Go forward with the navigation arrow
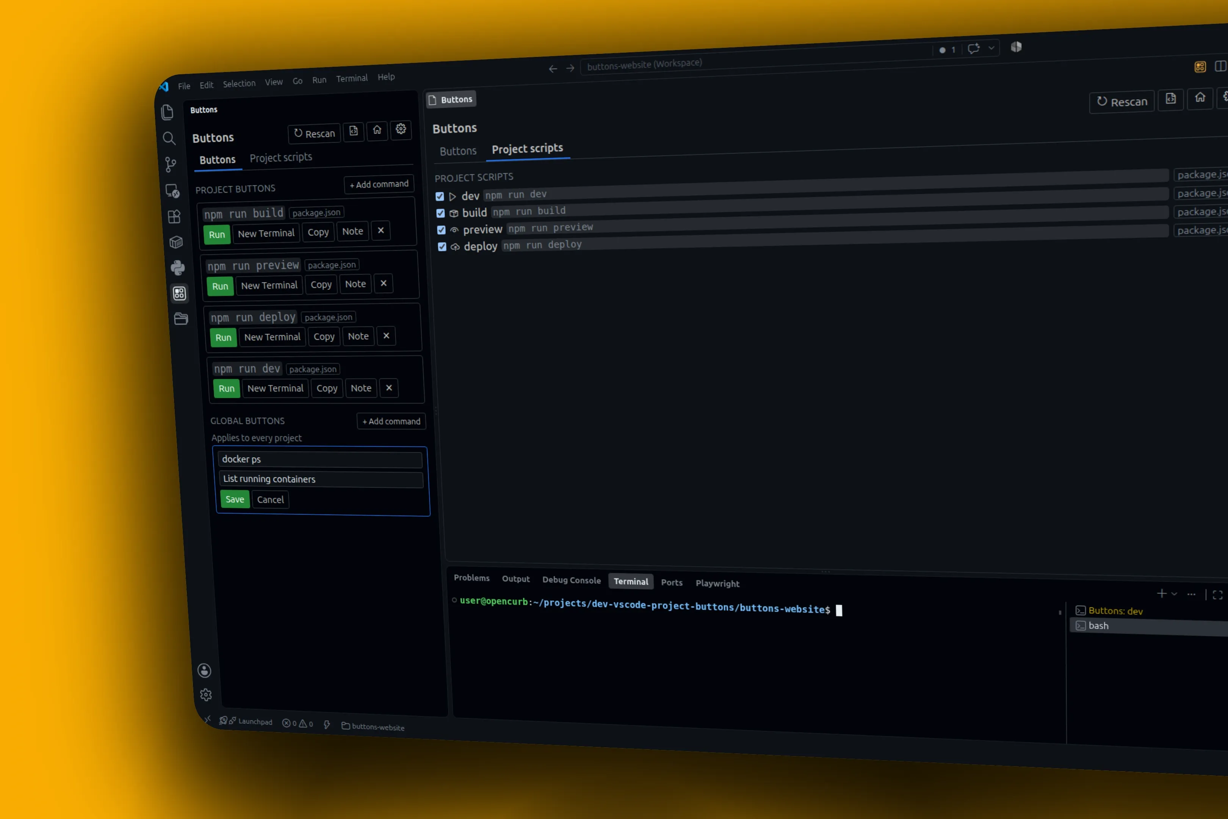Viewport: 1228px width, 819px height. (x=570, y=68)
